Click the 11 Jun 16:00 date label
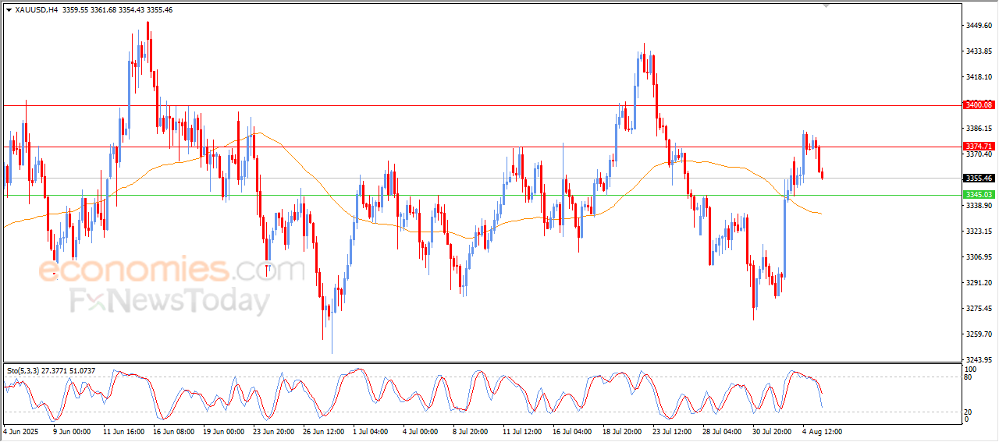Image resolution: width=999 pixels, height=442 pixels. click(122, 430)
